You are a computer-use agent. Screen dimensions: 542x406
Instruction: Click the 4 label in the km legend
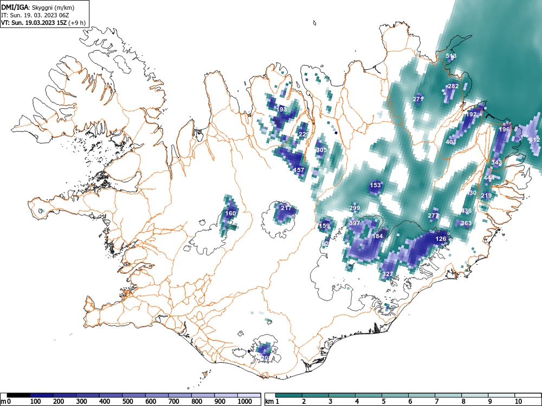click(357, 402)
